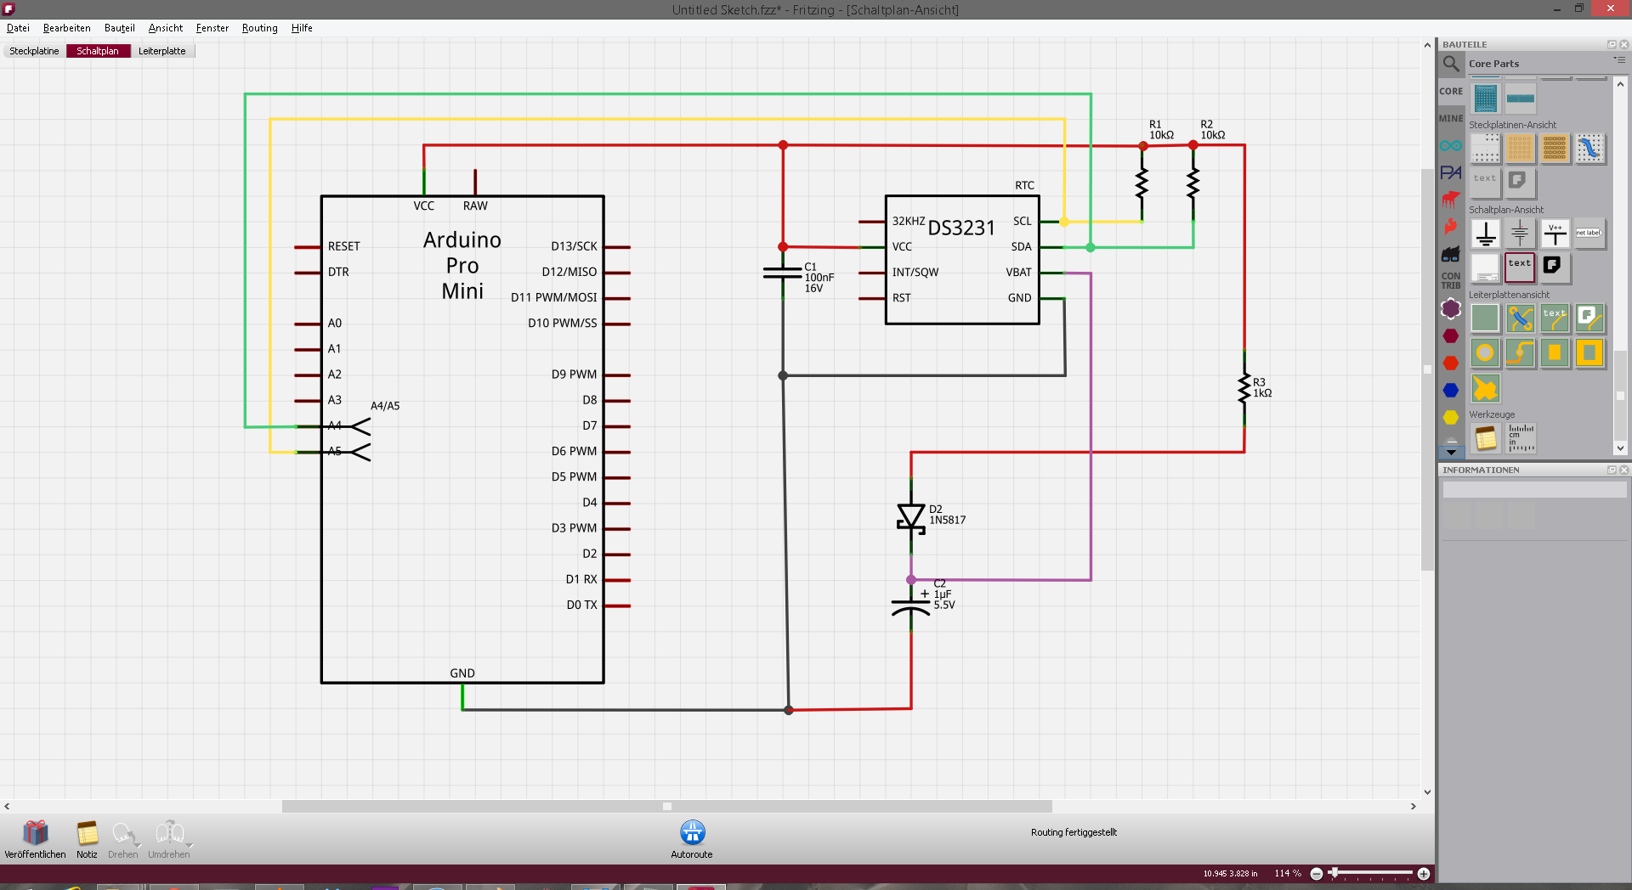This screenshot has width=1632, height=890.
Task: Open the parts search magnifier
Action: (x=1451, y=64)
